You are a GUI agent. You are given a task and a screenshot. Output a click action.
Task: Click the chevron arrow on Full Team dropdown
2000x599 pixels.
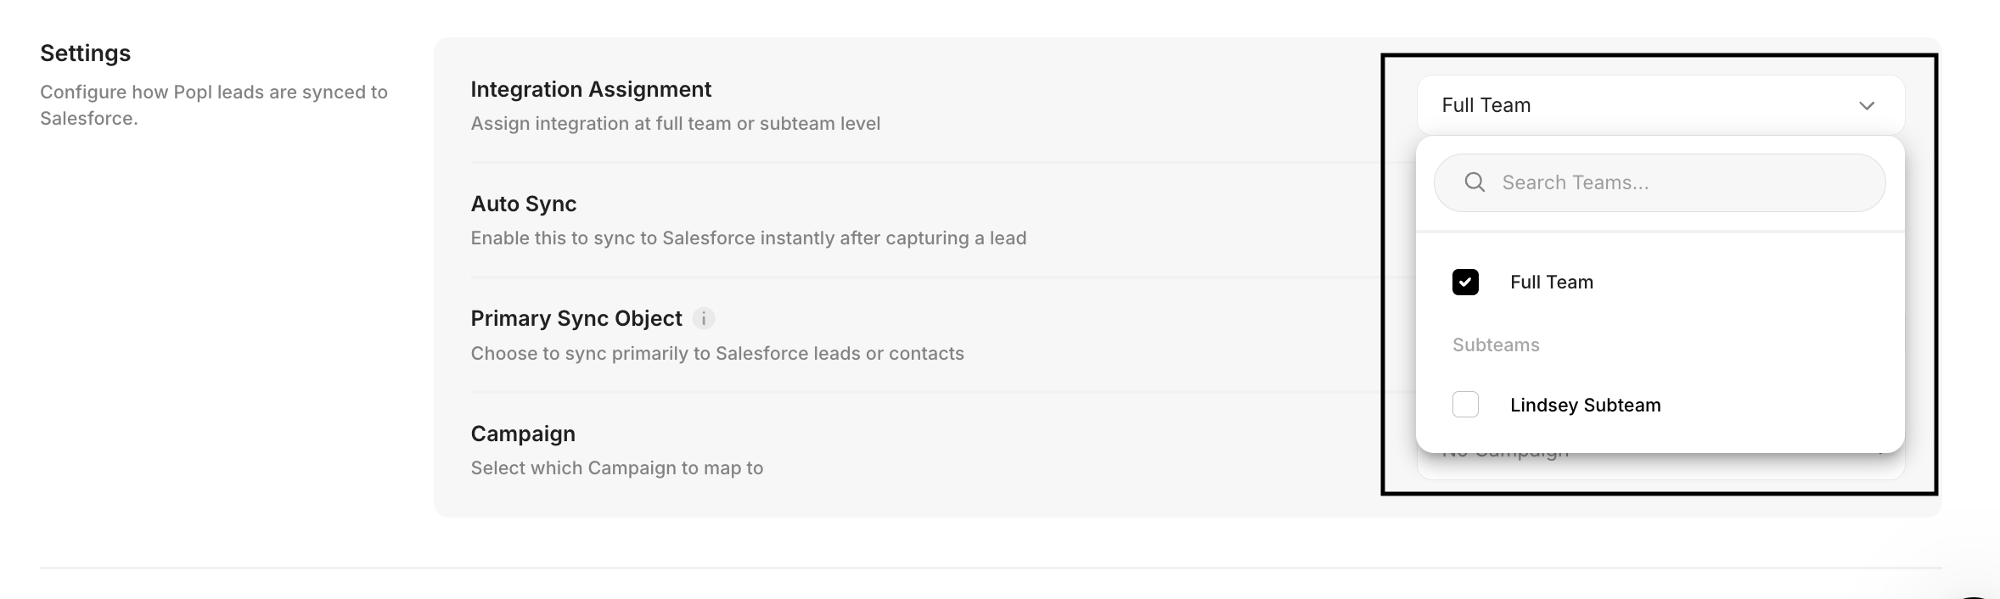pos(1866,106)
